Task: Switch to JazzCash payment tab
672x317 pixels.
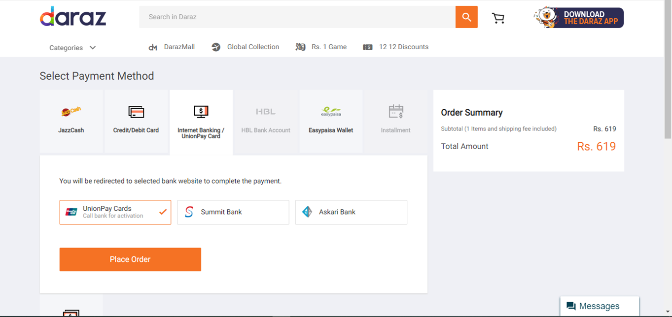Action: 71,122
